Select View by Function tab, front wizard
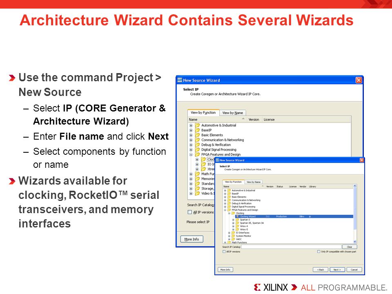The width and height of the screenshot is (392, 294). click(x=233, y=182)
